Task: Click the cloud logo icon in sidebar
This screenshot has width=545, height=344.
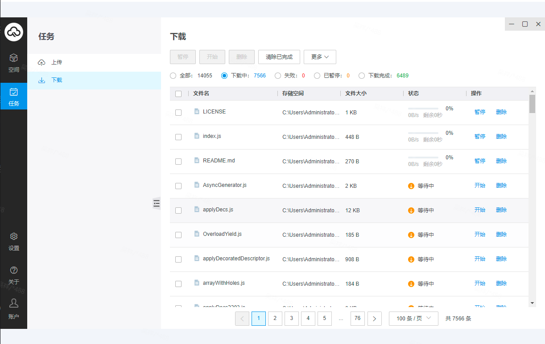Action: tap(14, 32)
